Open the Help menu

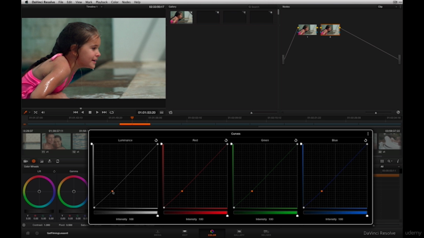pyautogui.click(x=137, y=2)
